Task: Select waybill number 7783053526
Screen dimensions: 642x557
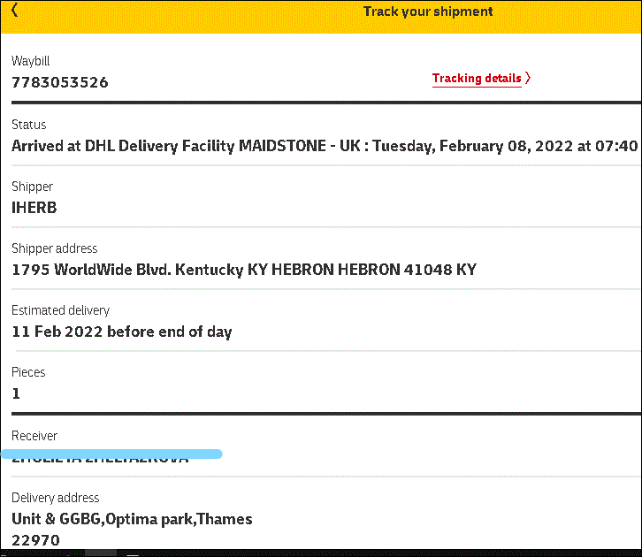Action: tap(60, 83)
